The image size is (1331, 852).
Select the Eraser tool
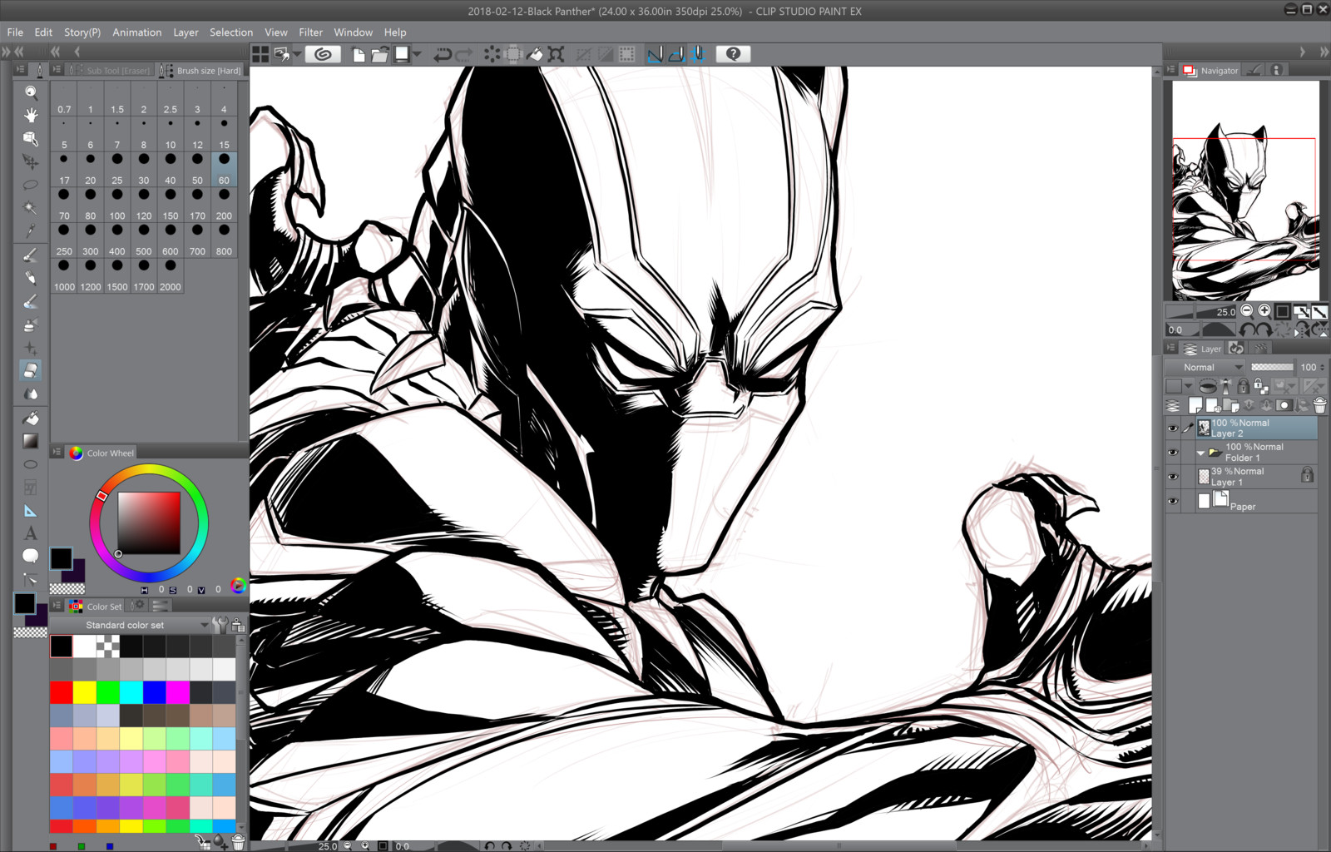point(31,370)
